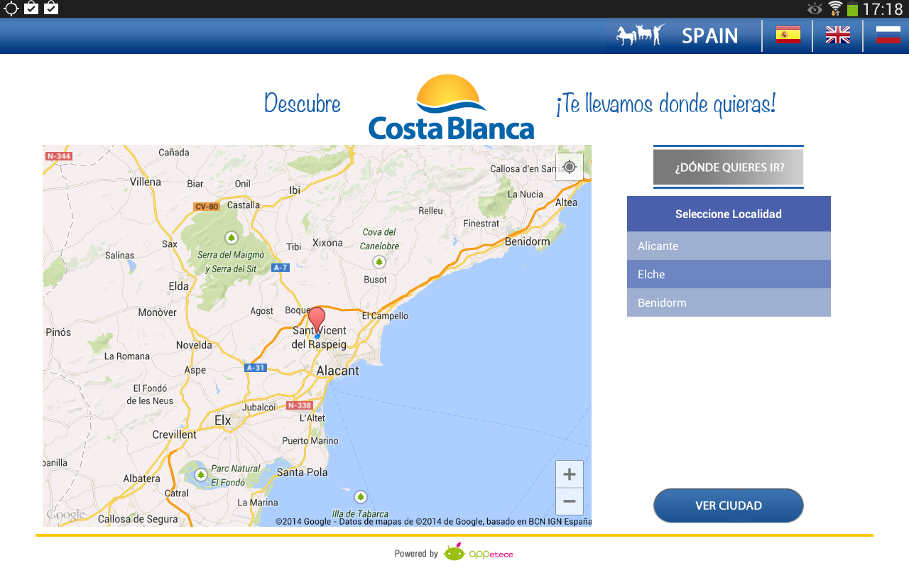Tap the crosshair notification icon in status bar
Image resolution: width=909 pixels, height=568 pixels.
[x=11, y=9]
